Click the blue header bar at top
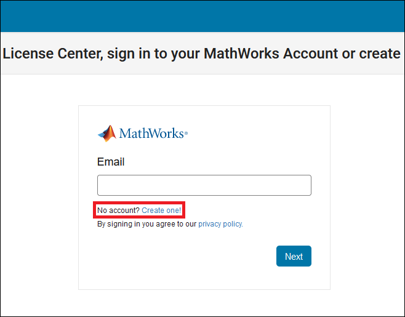405x317 pixels. coord(202,15)
